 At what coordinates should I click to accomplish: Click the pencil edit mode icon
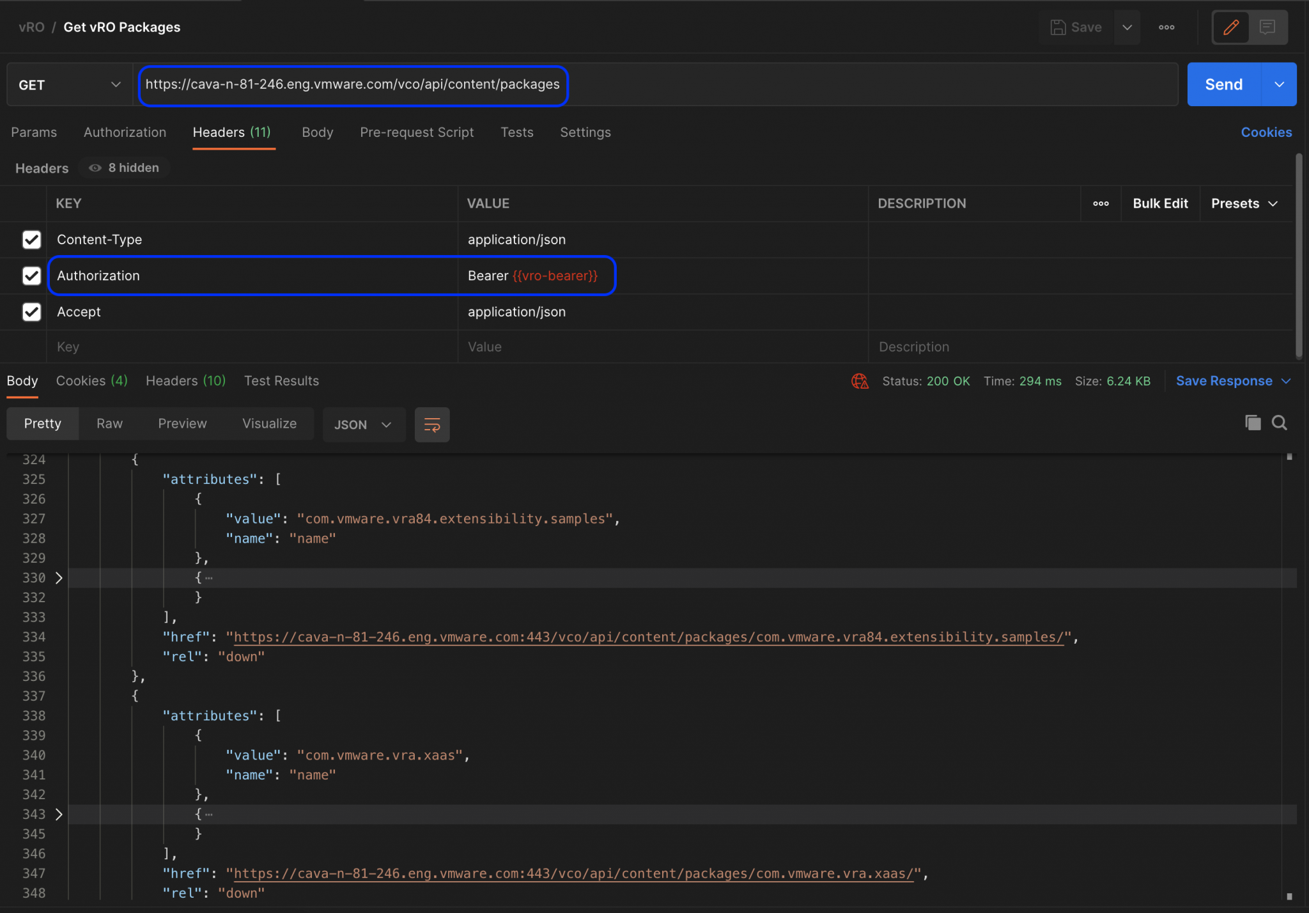pos(1231,27)
